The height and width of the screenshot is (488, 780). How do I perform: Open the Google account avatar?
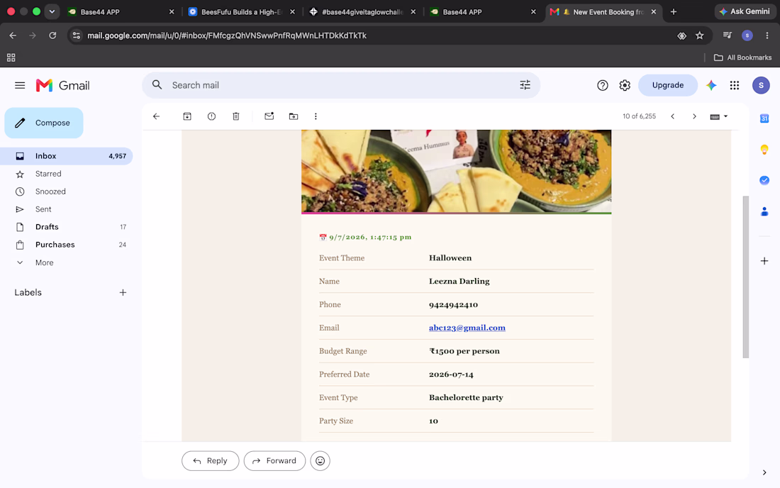coord(761,86)
